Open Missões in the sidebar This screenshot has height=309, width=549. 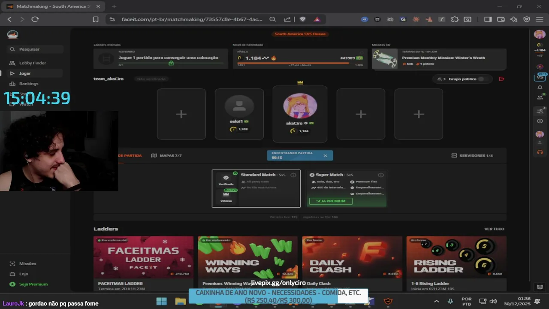pyautogui.click(x=27, y=264)
